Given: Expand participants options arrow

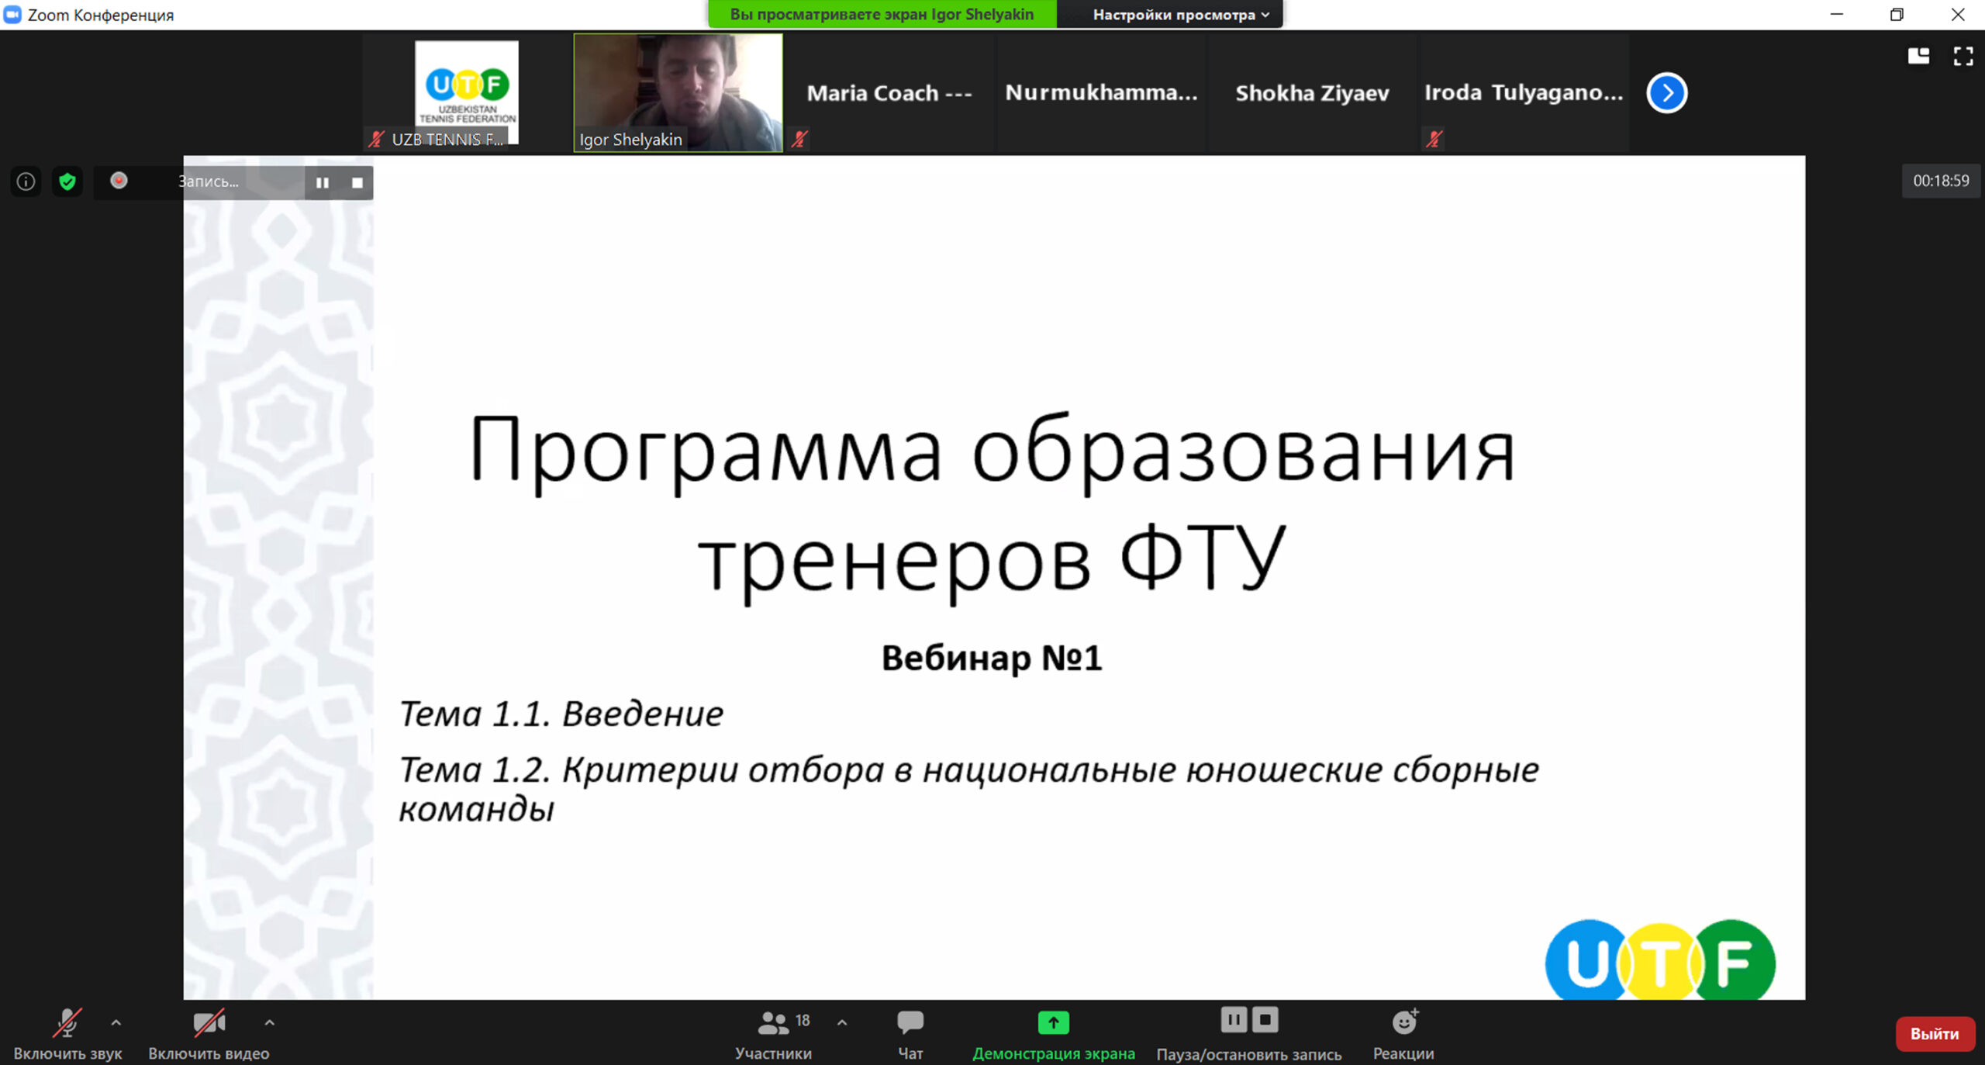Looking at the screenshot, I should 842,1022.
